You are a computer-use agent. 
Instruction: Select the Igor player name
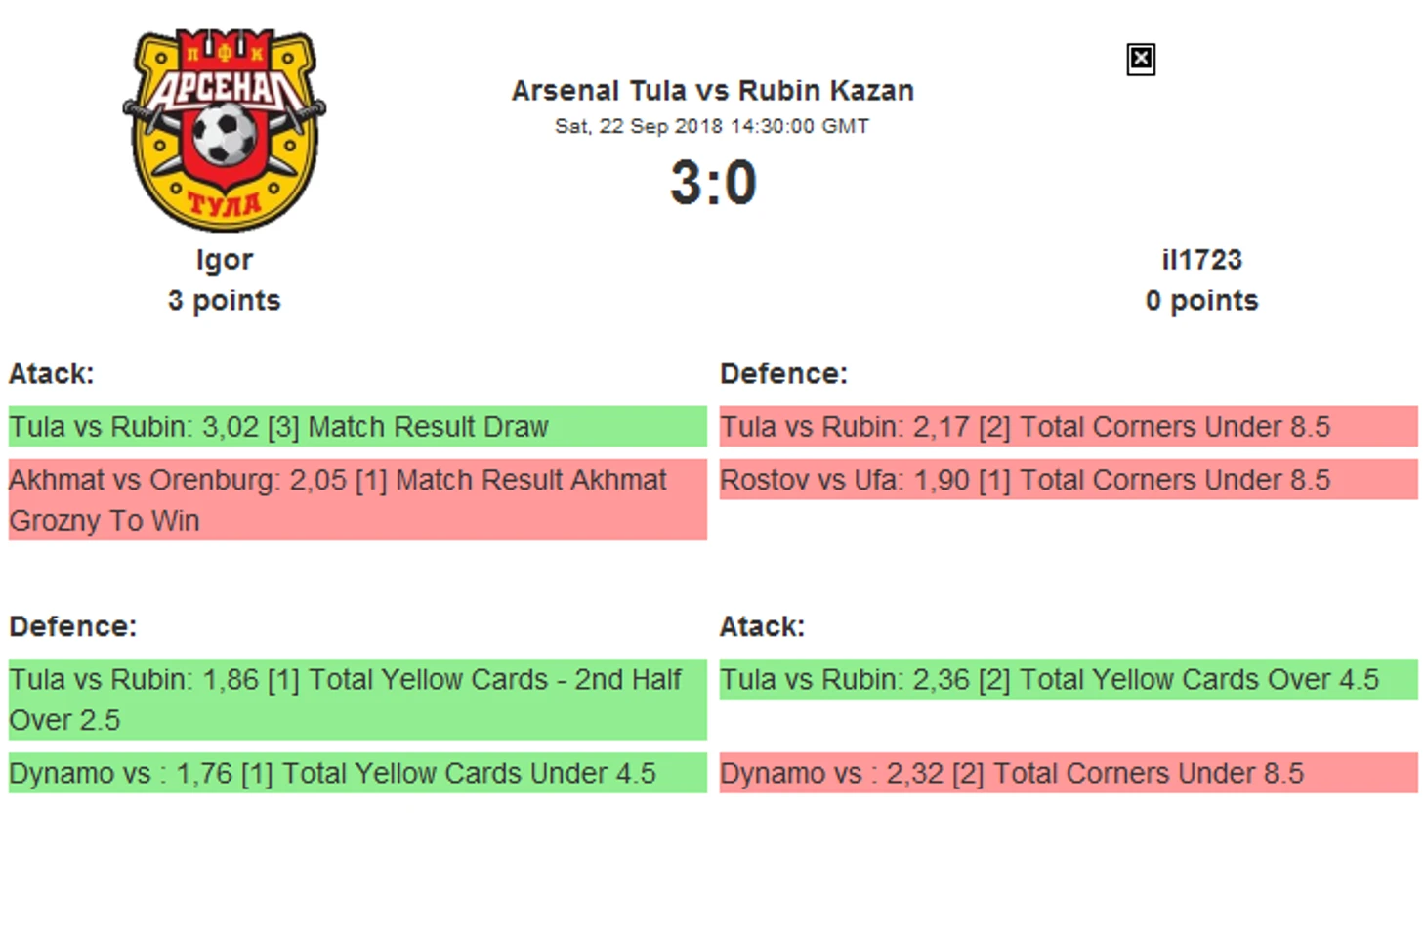[x=225, y=260]
